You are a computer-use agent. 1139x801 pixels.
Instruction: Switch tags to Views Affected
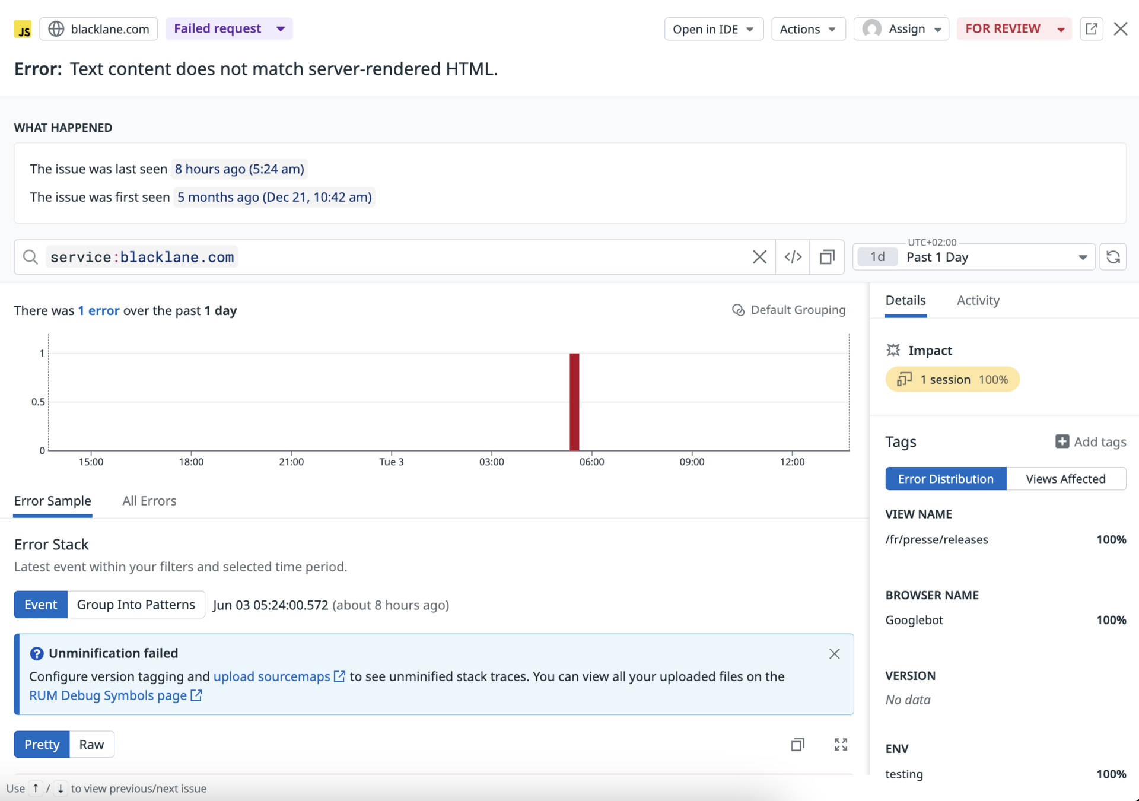(1065, 479)
